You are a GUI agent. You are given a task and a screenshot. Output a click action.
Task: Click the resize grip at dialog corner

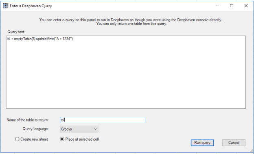click(251, 150)
